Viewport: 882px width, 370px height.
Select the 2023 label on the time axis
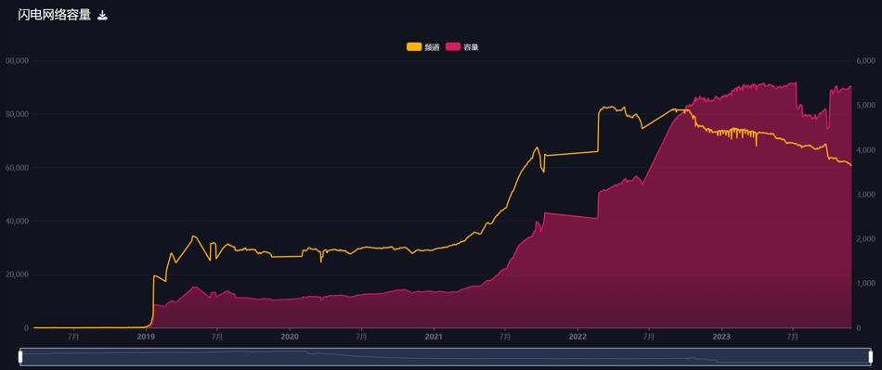721,337
